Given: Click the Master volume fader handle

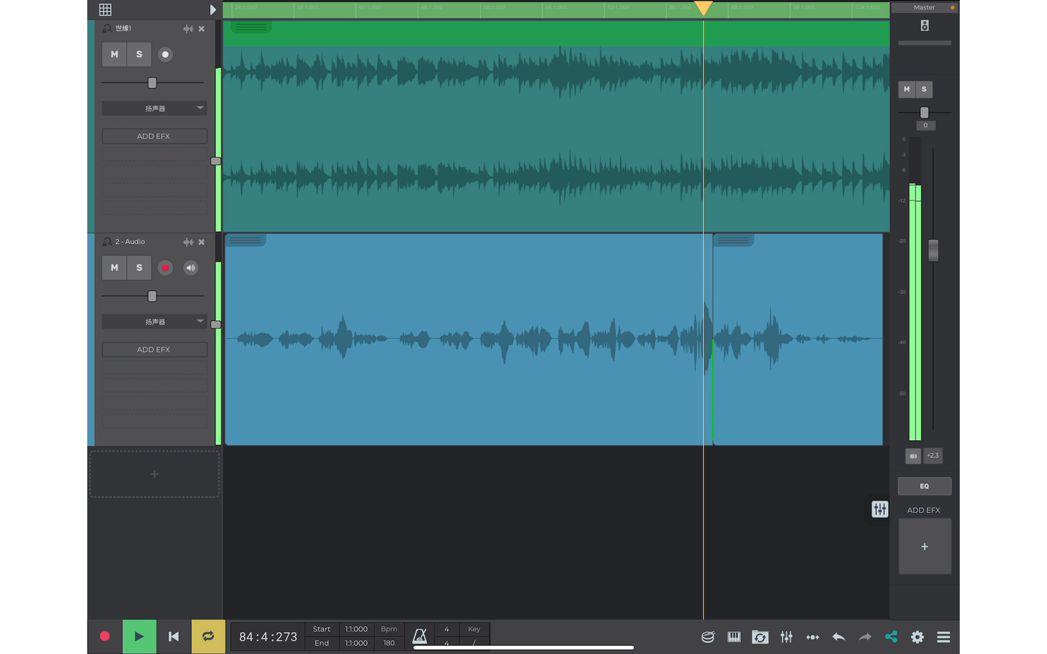Looking at the screenshot, I should pyautogui.click(x=933, y=250).
